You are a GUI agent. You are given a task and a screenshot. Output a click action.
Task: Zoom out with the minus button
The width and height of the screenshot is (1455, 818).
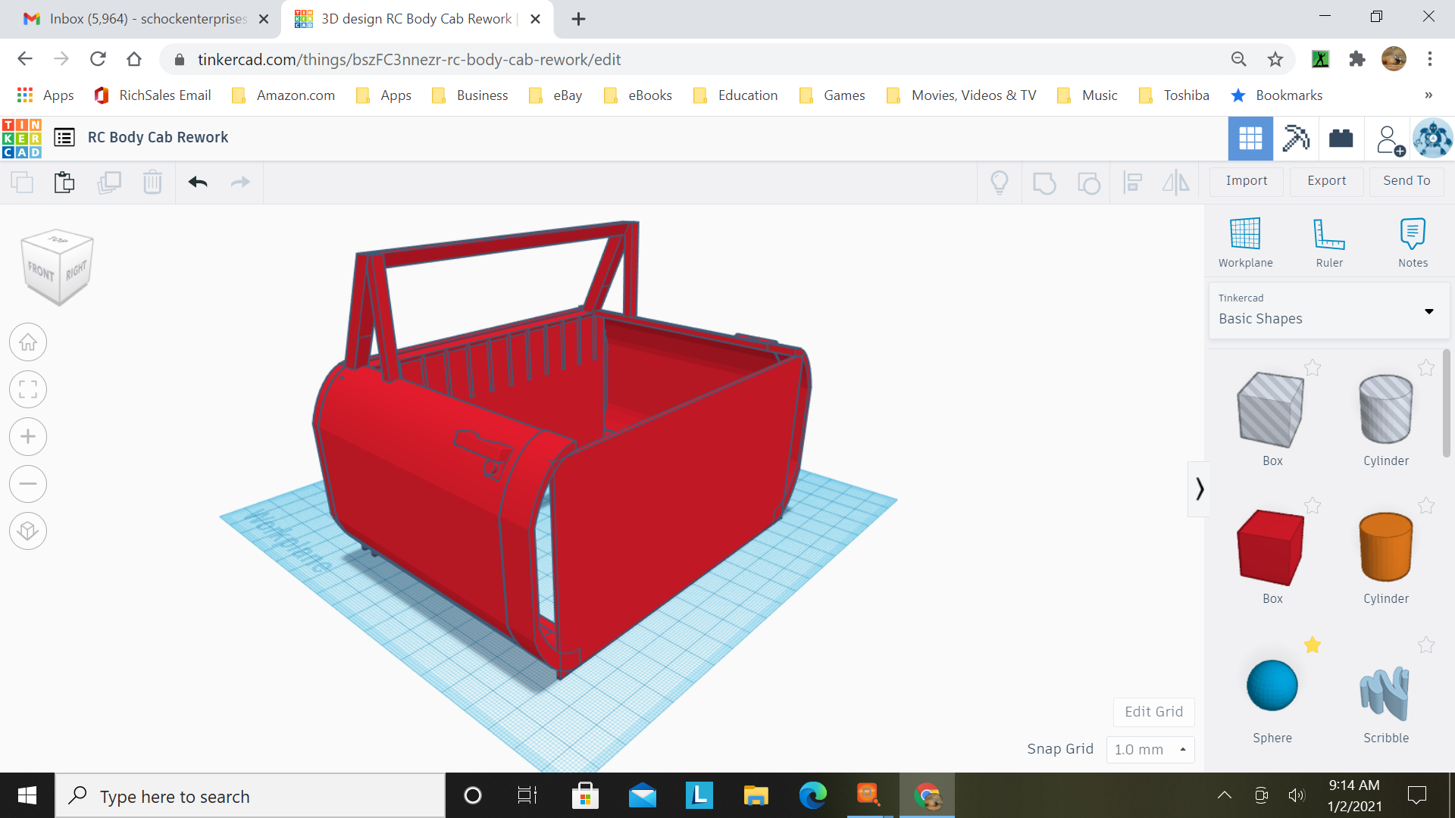28,484
